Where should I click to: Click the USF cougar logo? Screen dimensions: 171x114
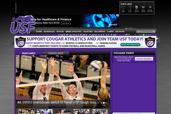pos(23,24)
